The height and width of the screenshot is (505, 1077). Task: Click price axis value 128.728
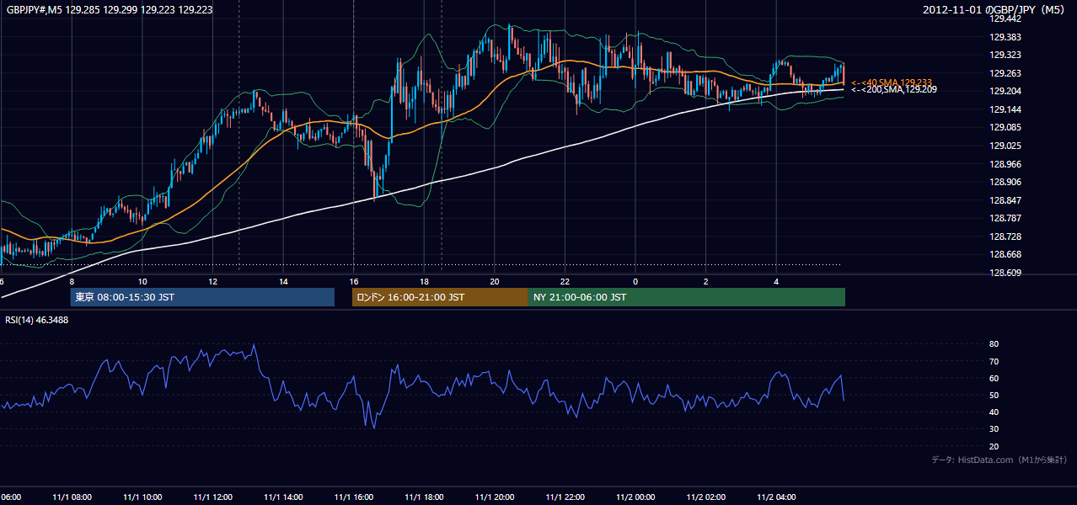tap(1005, 237)
